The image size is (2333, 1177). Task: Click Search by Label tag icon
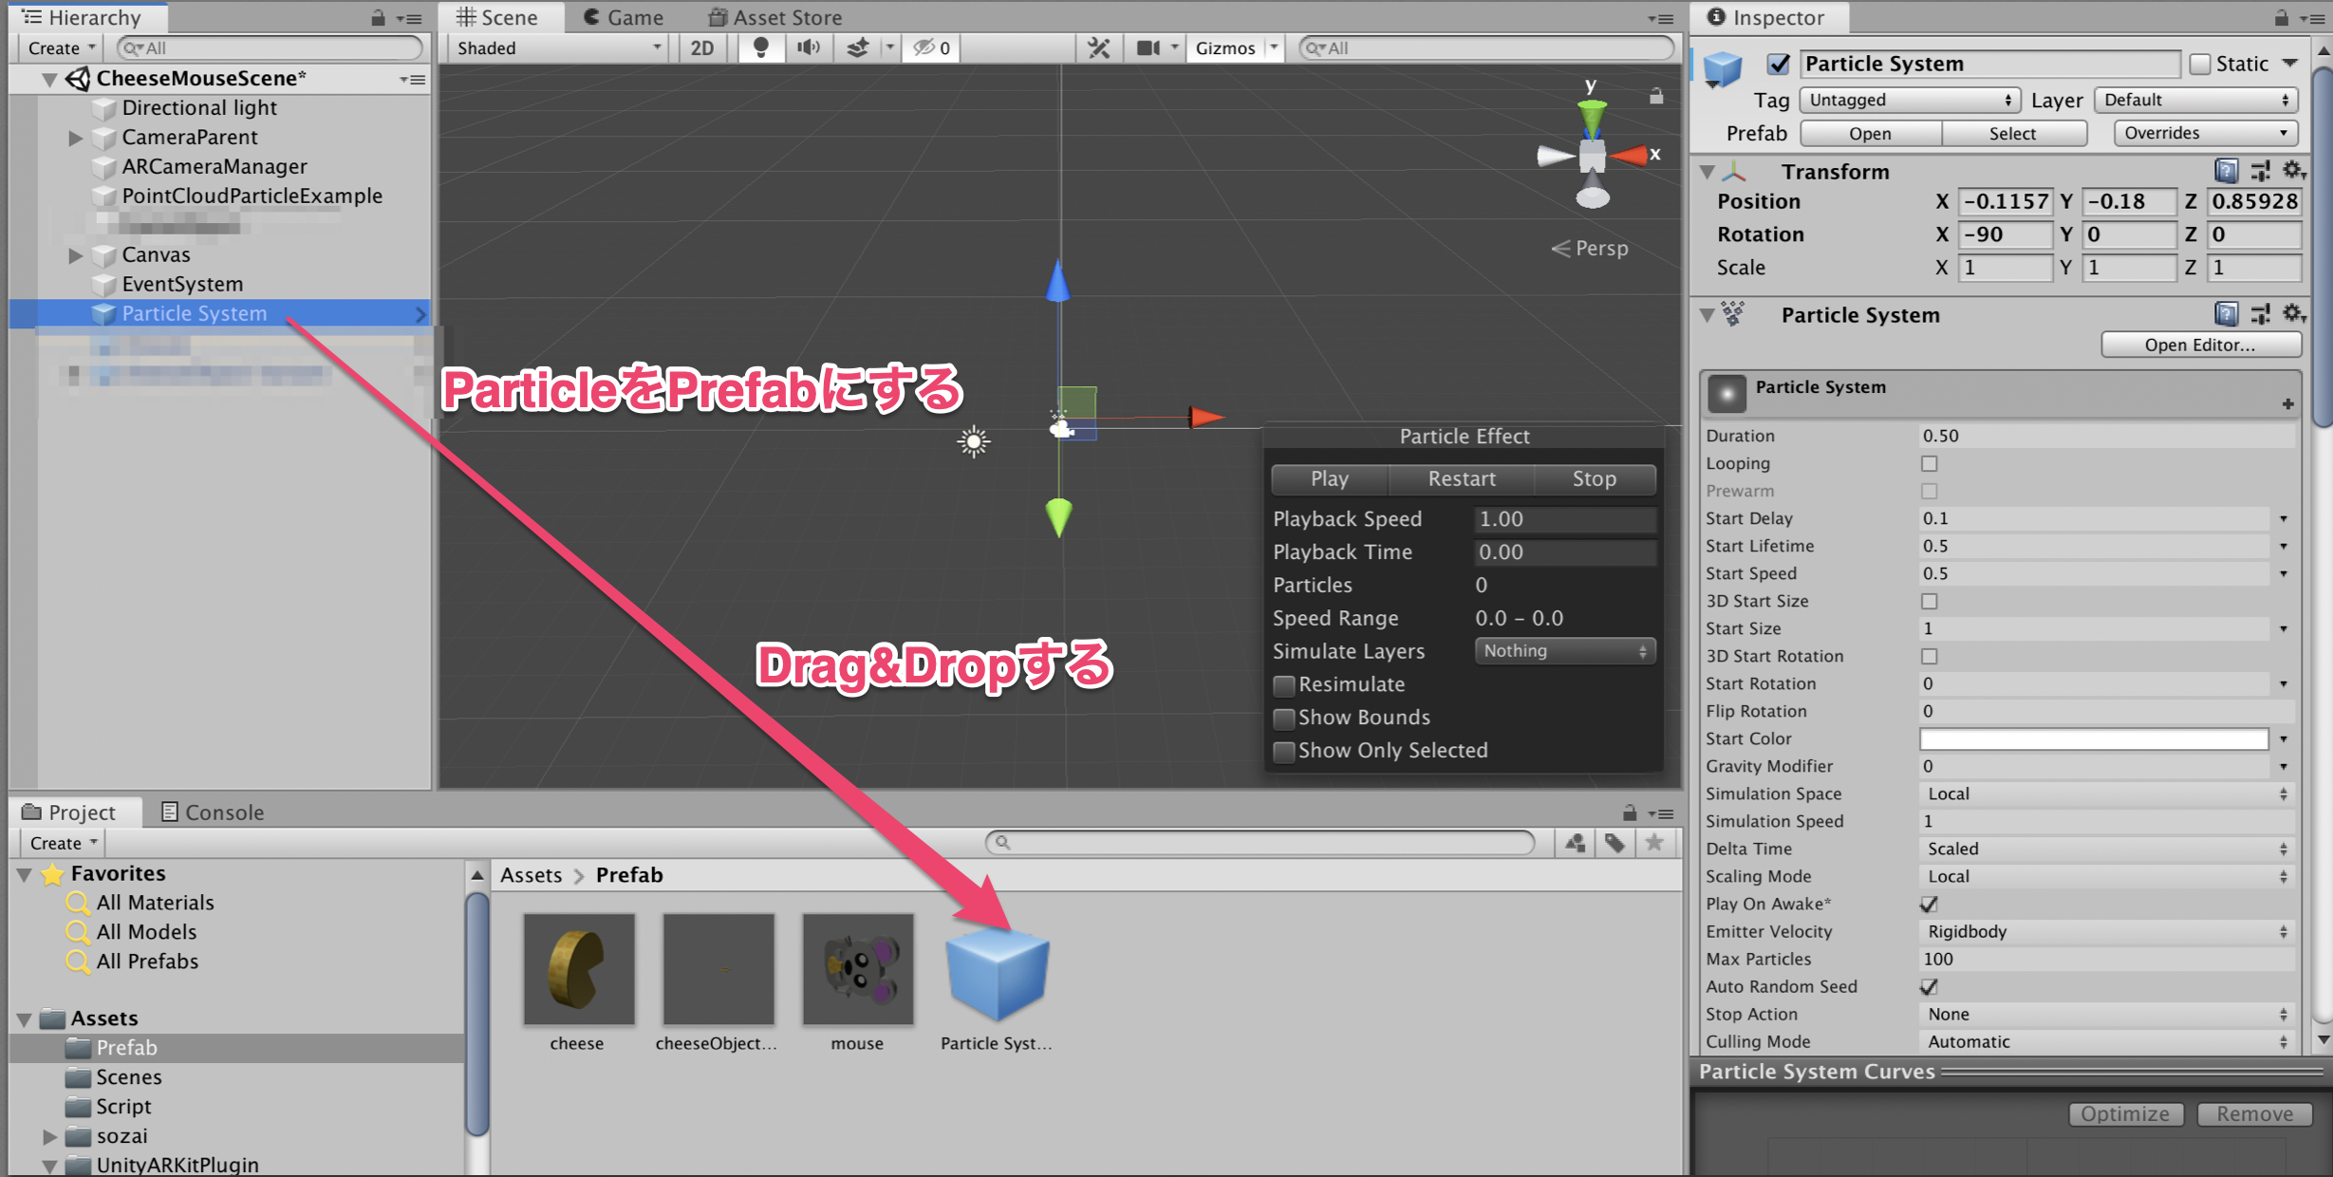click(x=1614, y=843)
